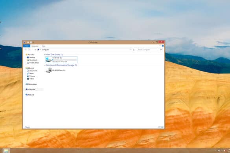This screenshot has width=230, height=153.
Task: Click computer icon in address bar
Action: point(38,50)
